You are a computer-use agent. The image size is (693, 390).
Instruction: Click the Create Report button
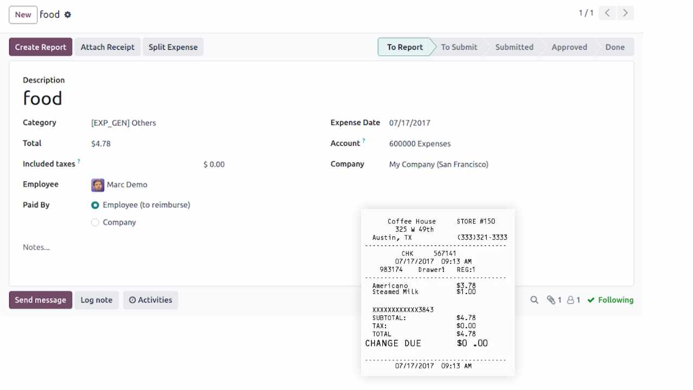(x=40, y=47)
